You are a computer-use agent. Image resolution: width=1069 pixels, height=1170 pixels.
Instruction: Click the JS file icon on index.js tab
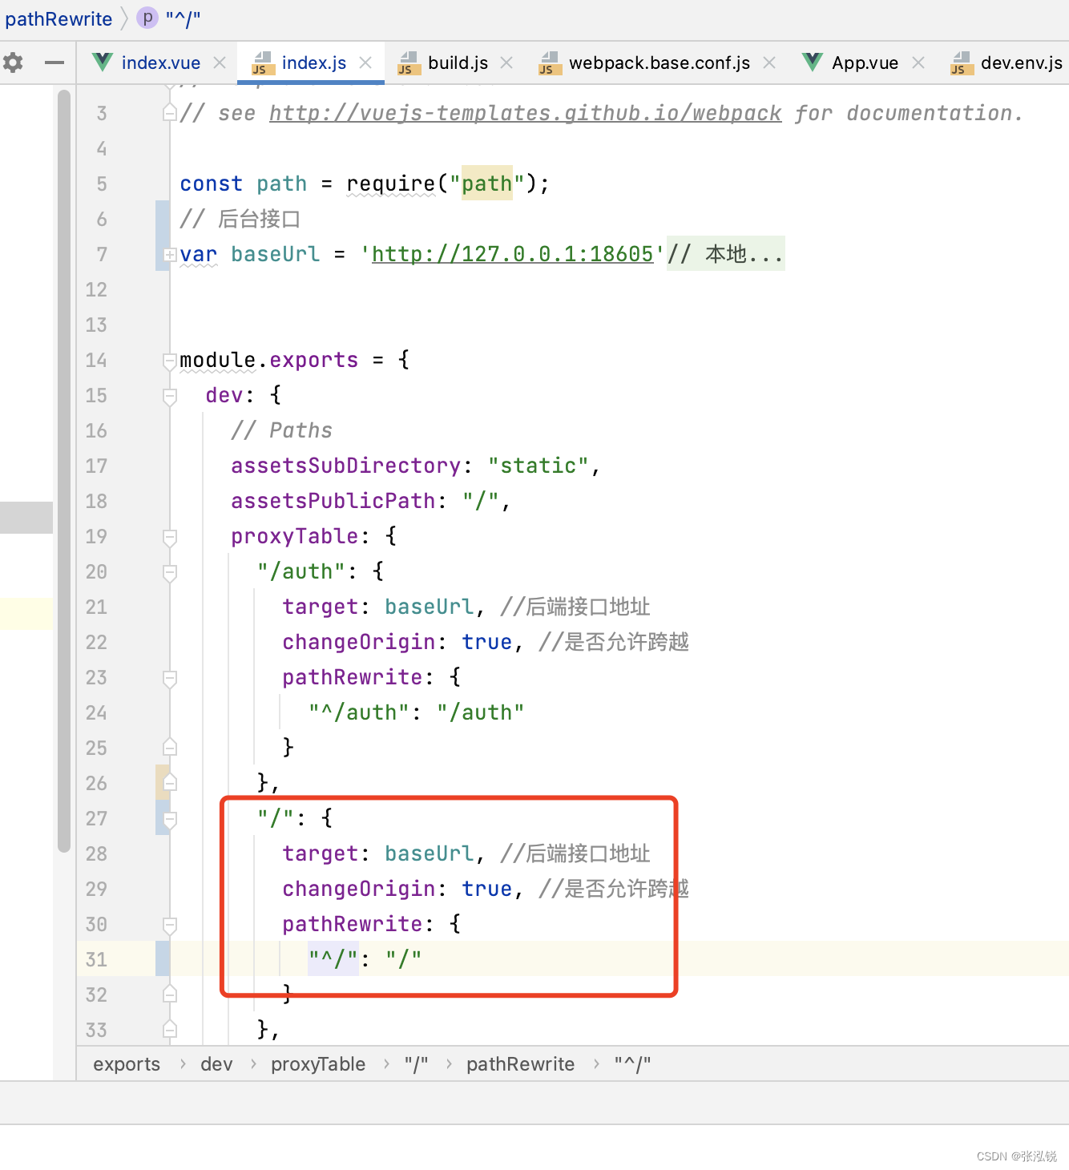click(263, 63)
